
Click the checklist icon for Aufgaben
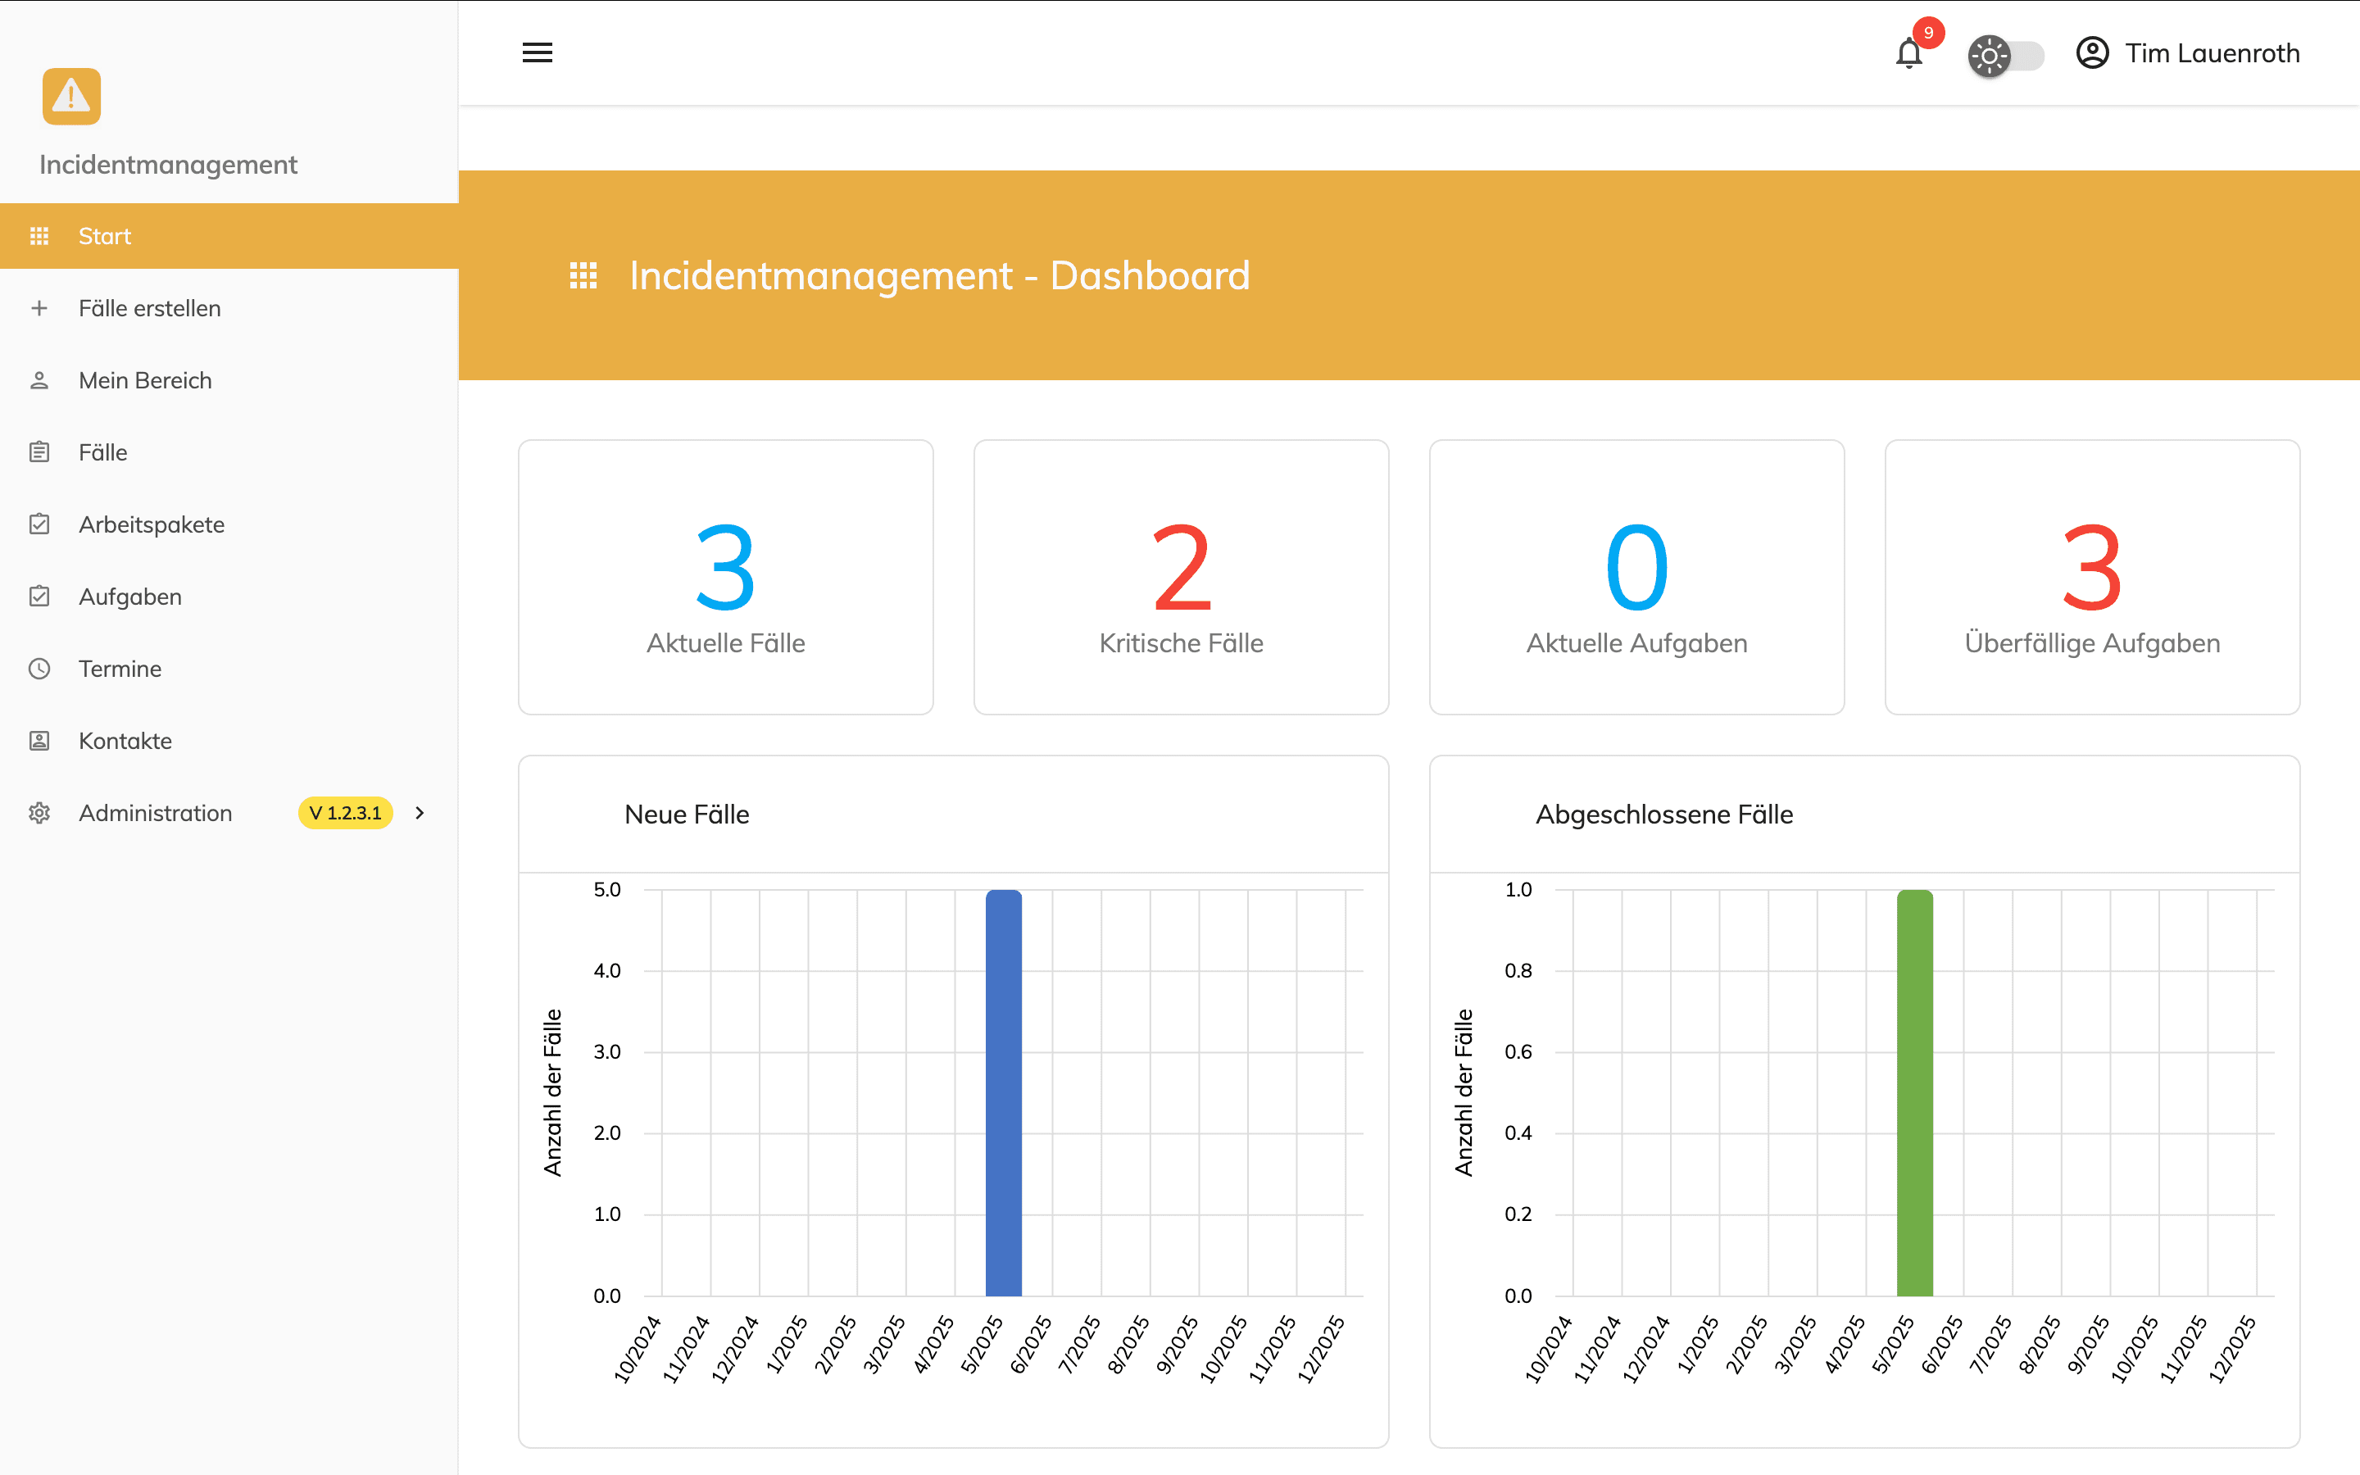(39, 596)
